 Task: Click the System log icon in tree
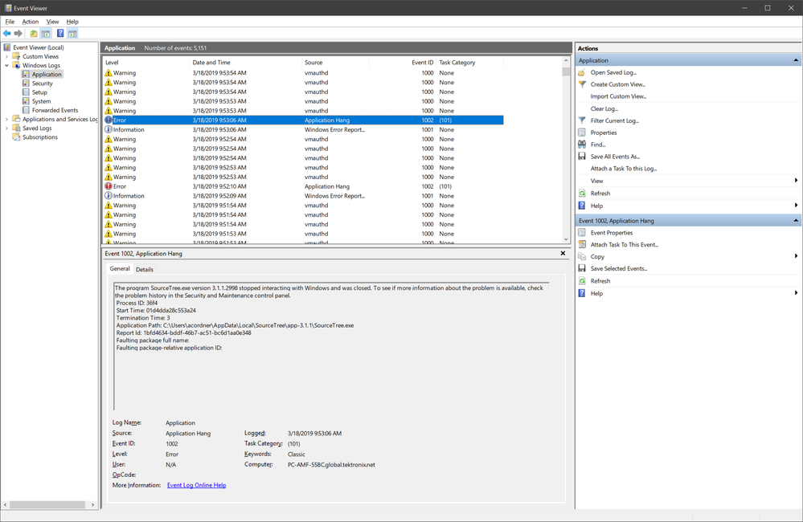click(26, 101)
